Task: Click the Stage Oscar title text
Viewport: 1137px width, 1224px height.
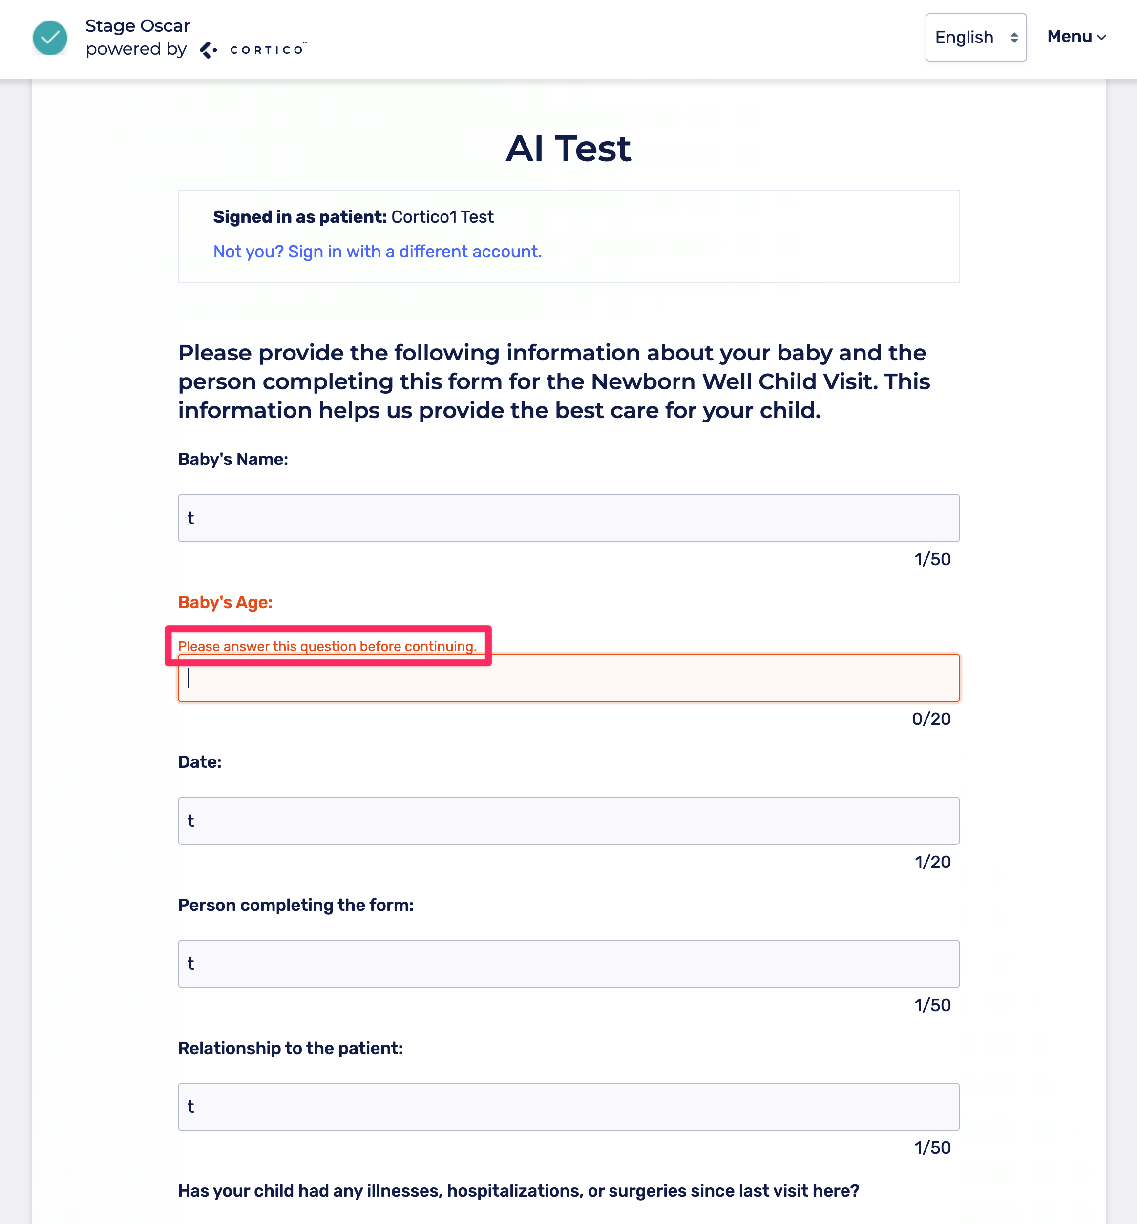Action: click(137, 26)
